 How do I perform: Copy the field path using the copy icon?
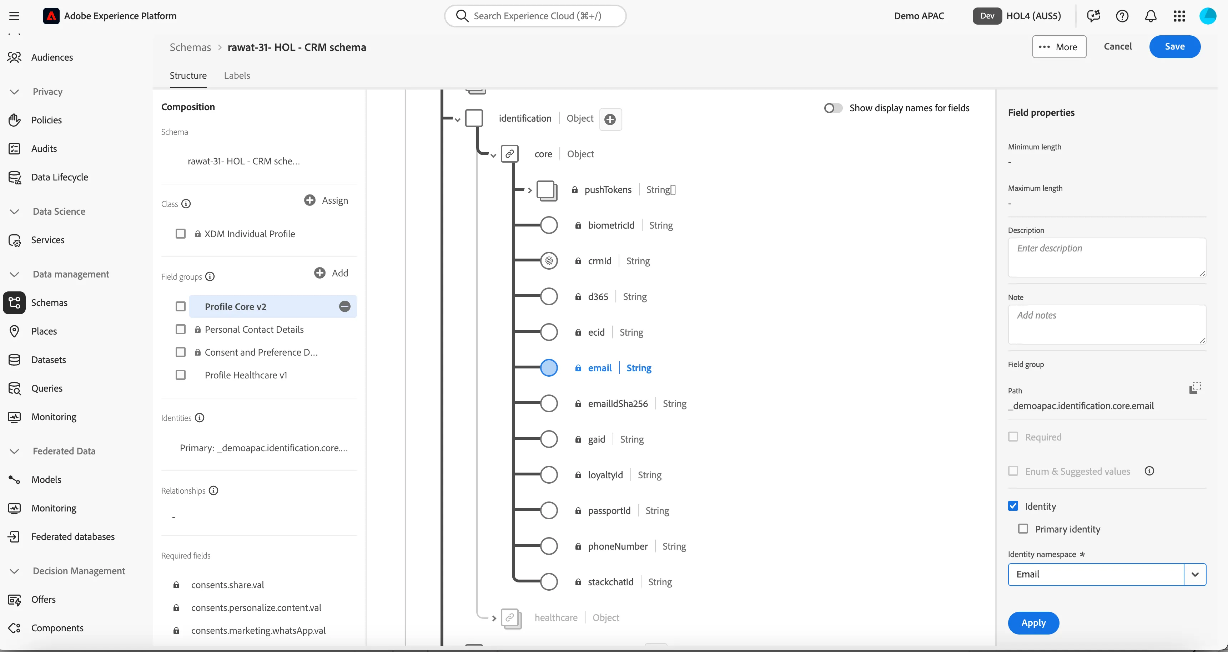coord(1195,388)
